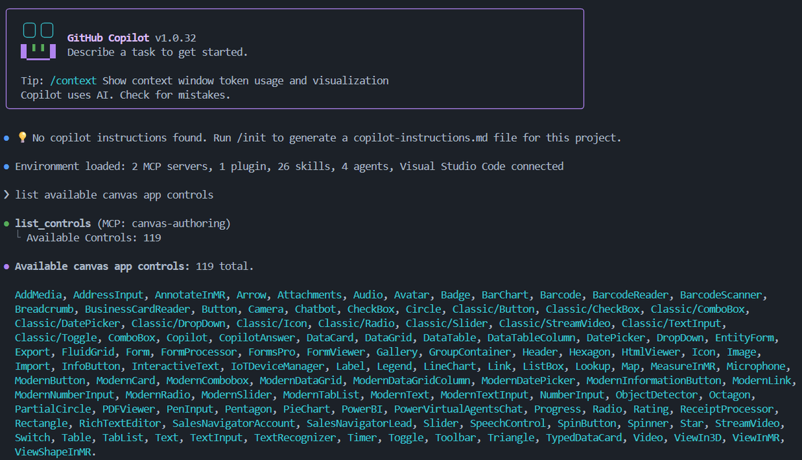
Task: Click the 'MeasureInMR' control name
Action: (x=683, y=366)
